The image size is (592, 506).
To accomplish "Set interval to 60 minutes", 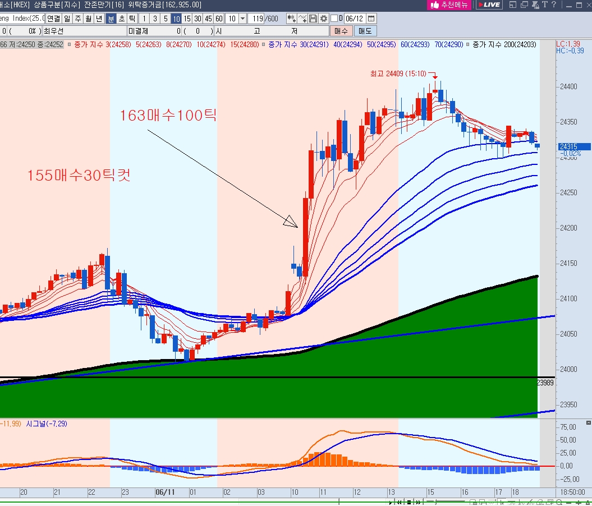I will point(219,19).
